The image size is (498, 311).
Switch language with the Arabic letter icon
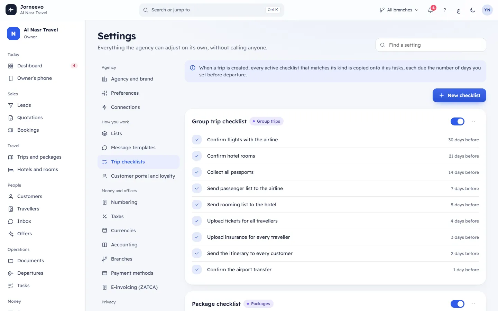click(459, 10)
